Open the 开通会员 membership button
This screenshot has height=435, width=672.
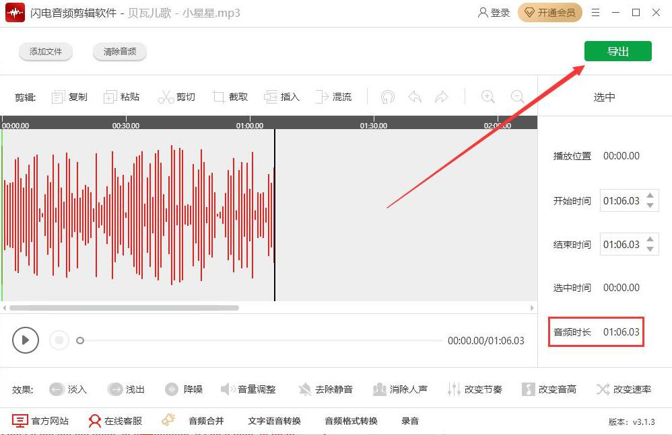click(x=550, y=13)
